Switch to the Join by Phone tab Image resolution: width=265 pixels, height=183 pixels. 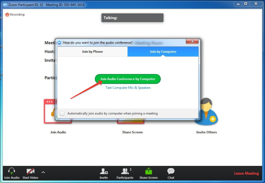pos(92,52)
